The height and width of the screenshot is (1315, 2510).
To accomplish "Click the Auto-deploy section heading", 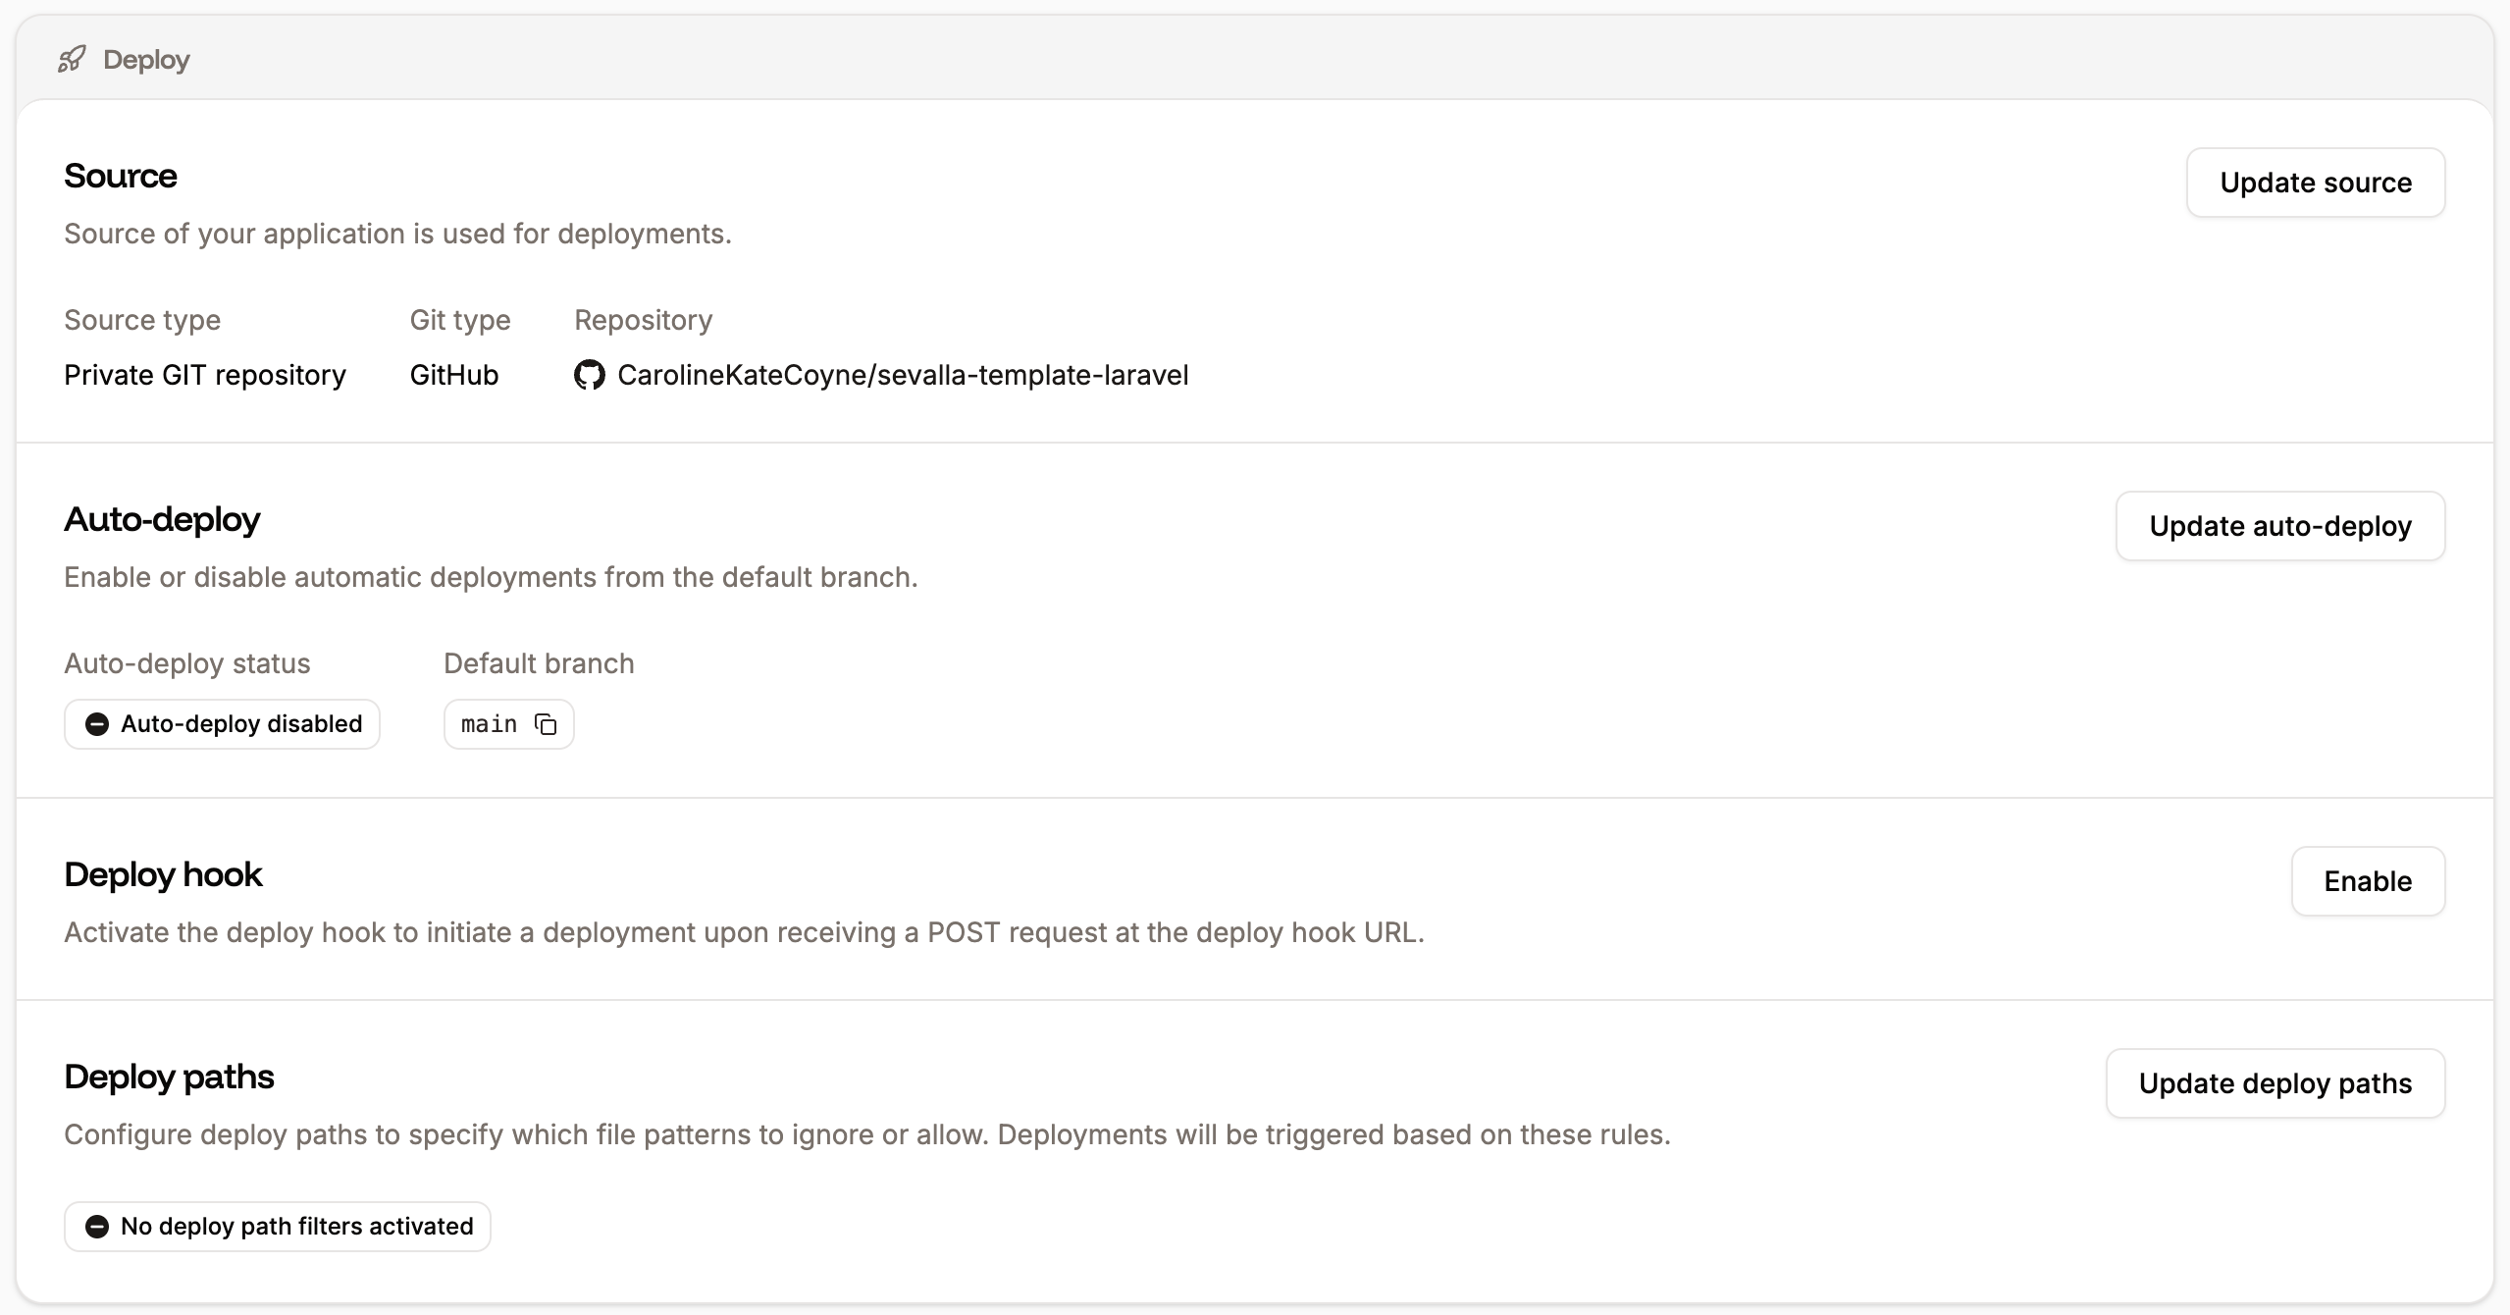I will point(162,519).
